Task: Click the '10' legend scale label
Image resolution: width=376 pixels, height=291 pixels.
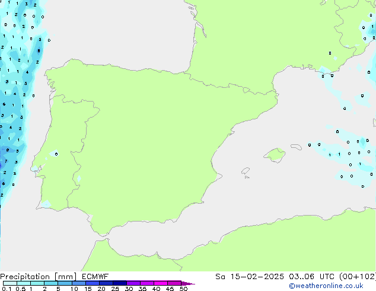Action: pyautogui.click(x=74, y=289)
